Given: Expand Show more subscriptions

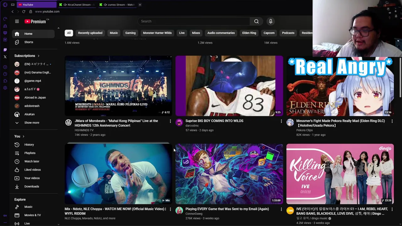Looking at the screenshot, I should pos(33,123).
